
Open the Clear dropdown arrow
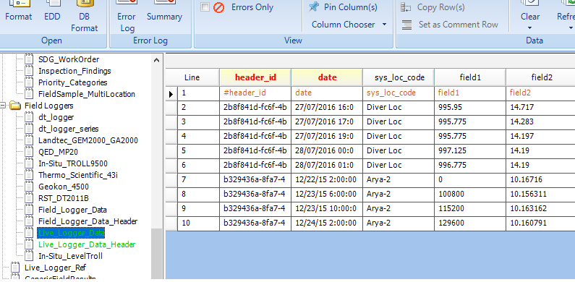(x=530, y=28)
